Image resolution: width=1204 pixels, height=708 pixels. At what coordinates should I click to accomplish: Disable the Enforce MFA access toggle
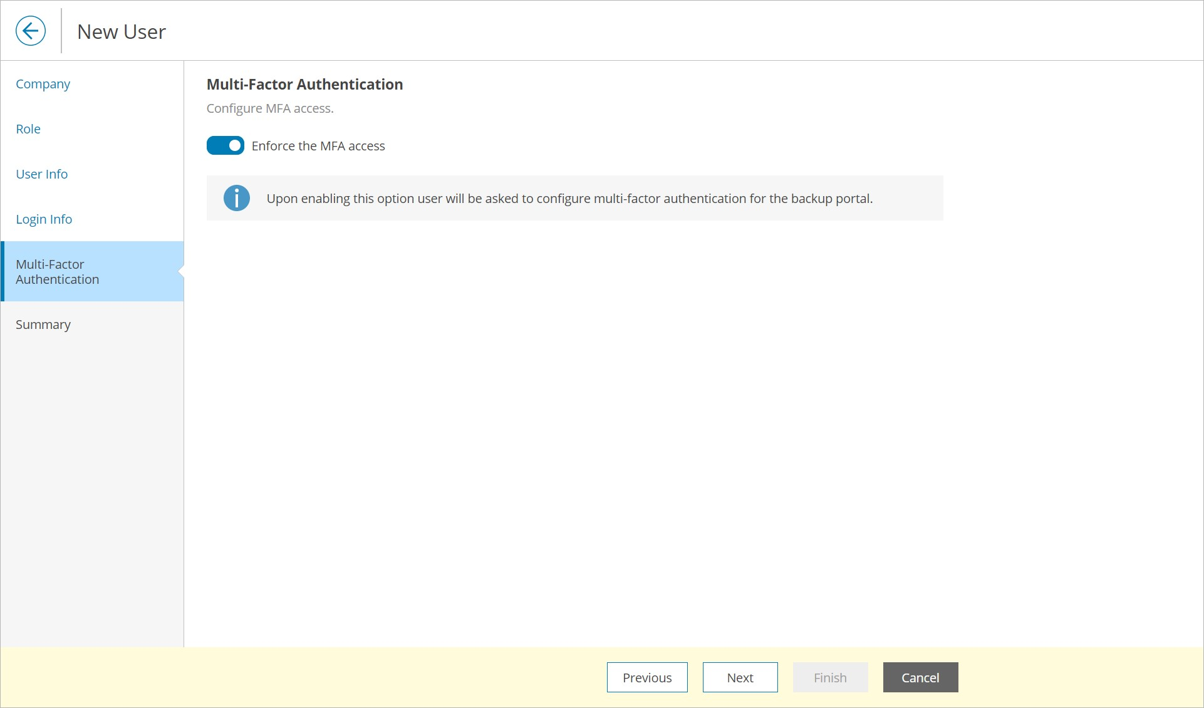pyautogui.click(x=226, y=145)
